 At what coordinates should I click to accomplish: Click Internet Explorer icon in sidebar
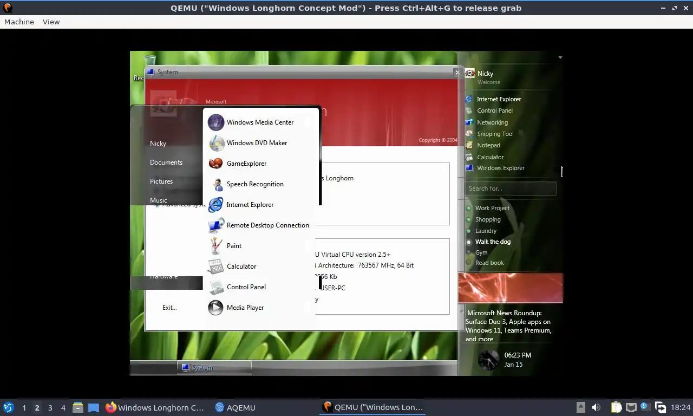coord(469,99)
